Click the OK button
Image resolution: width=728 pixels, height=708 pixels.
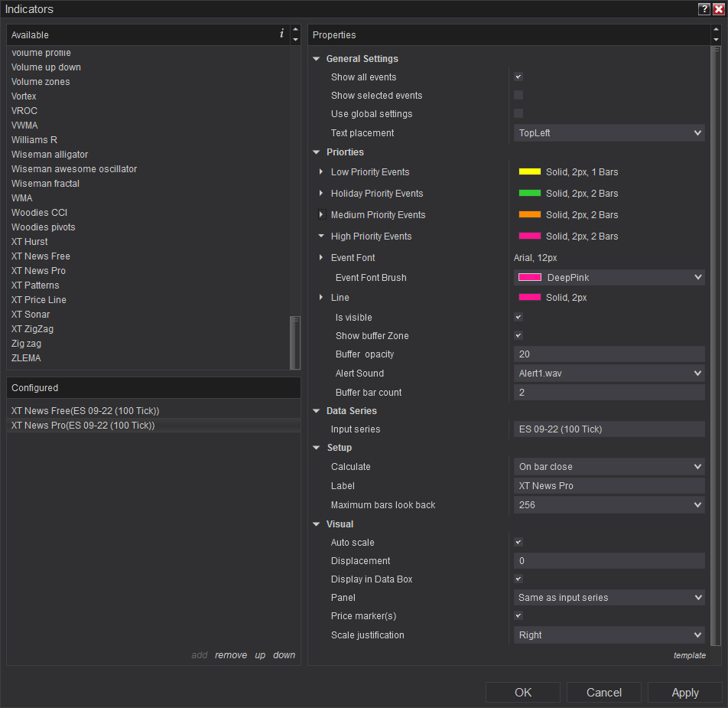click(x=523, y=692)
